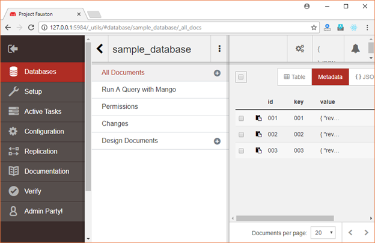Screen dimensions: 375x243
Task: Open the JSON API URL braces button
Action: 328,50
